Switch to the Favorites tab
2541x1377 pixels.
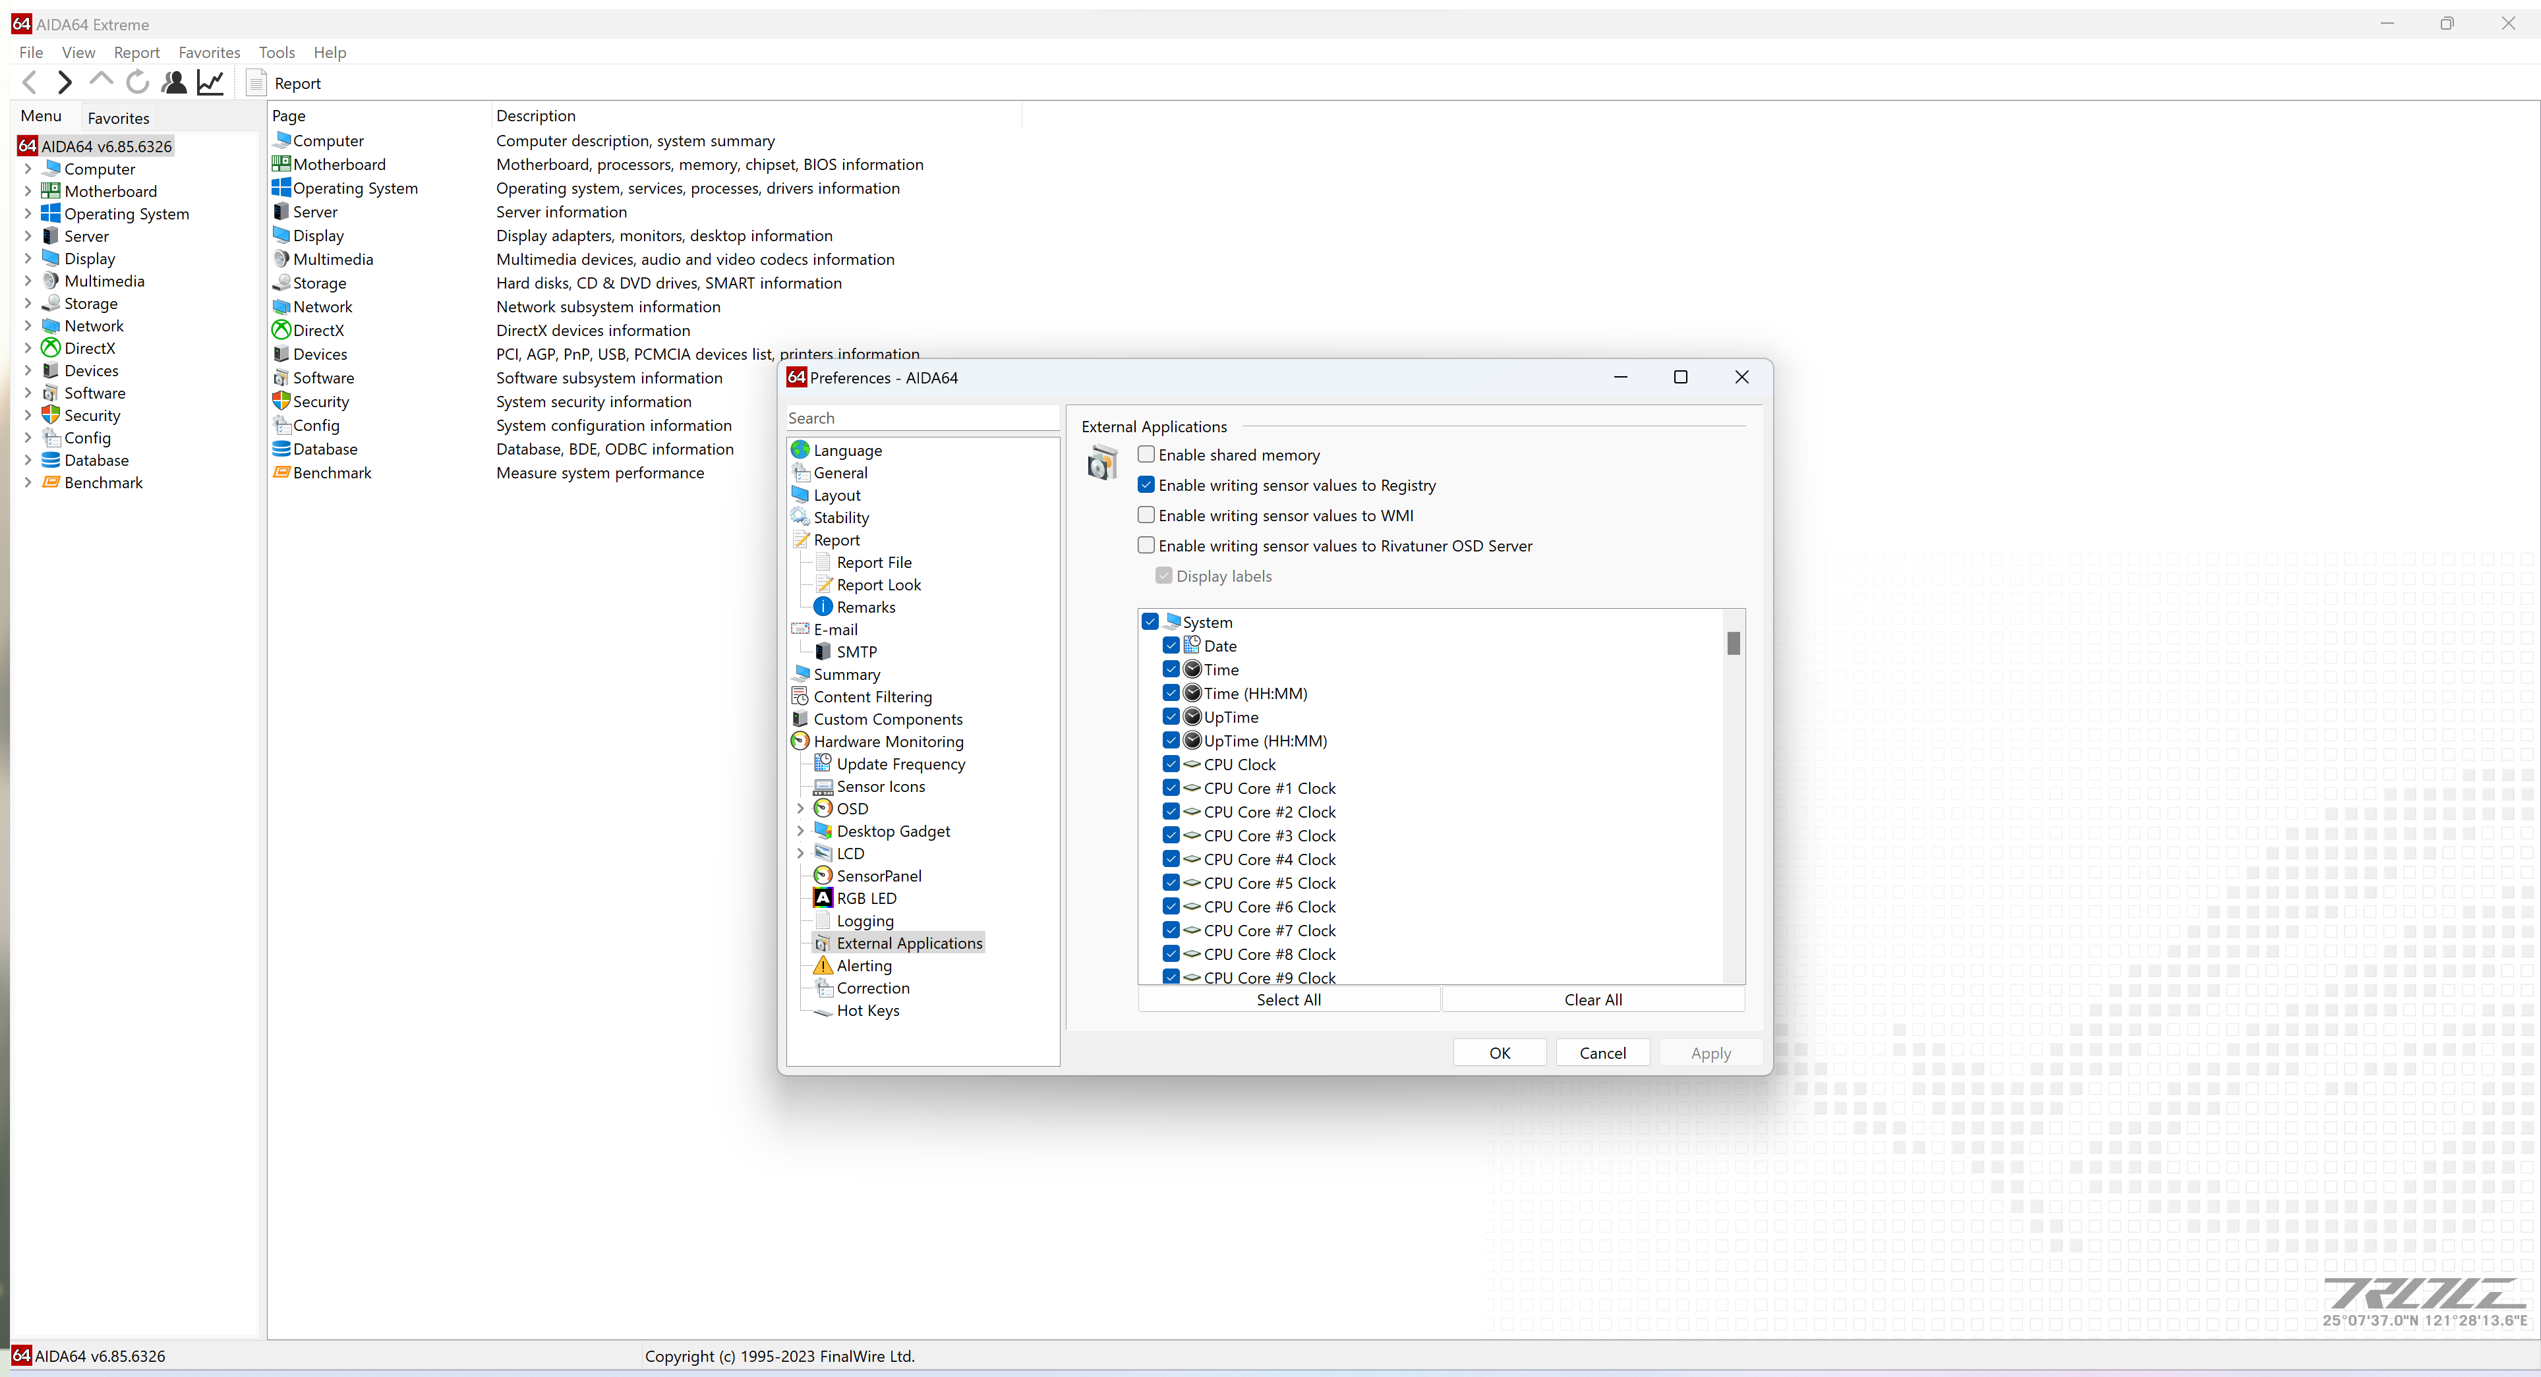point(119,117)
